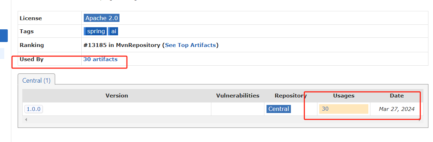
Task: Click the Mar 27, 2024 date cell
Action: [397, 109]
